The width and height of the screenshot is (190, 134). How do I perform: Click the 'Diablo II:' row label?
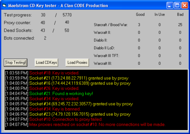point(100,40)
